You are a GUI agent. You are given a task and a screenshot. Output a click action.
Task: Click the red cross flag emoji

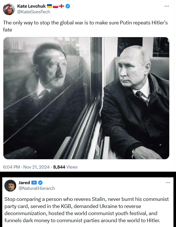tap(61, 6)
